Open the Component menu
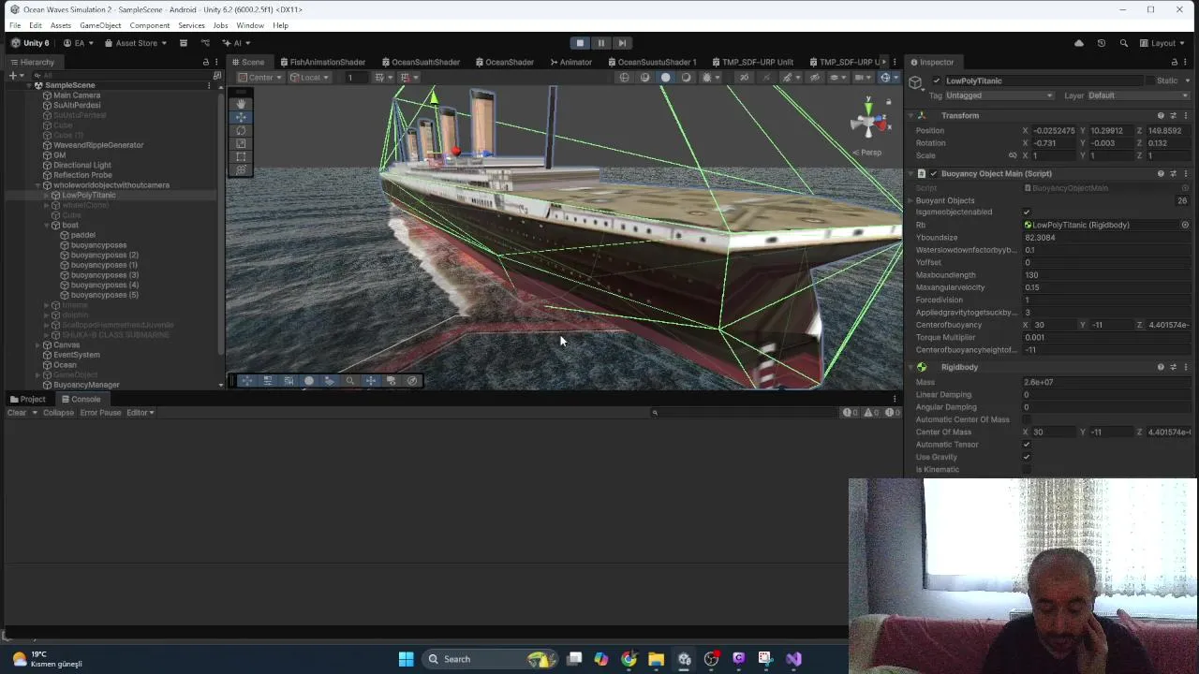 (150, 25)
